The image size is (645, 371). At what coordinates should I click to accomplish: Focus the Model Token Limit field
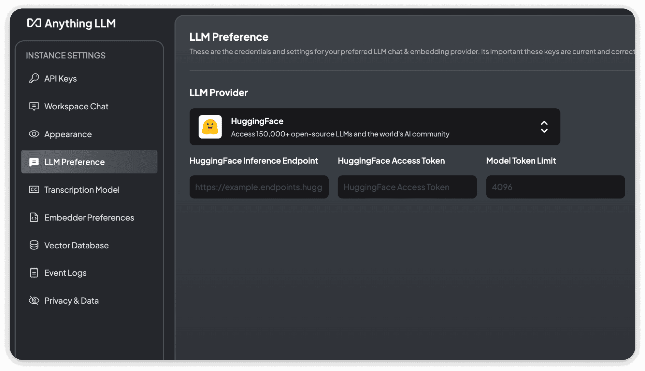click(555, 187)
